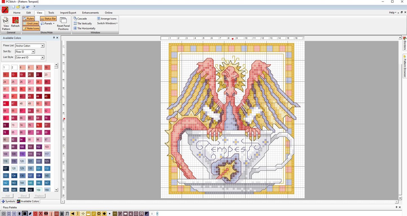Select the Я symbol in Floss Palette
The width and height of the screenshot is (407, 216).
[141, 214]
